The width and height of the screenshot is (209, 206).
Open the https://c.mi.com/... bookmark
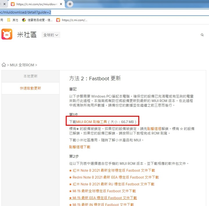pyautogui.click(x=72, y=20)
